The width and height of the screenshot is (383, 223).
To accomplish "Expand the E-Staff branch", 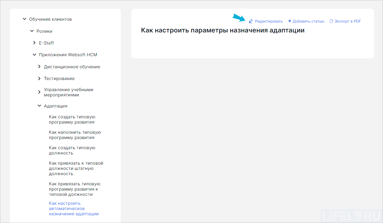I will click(x=34, y=43).
